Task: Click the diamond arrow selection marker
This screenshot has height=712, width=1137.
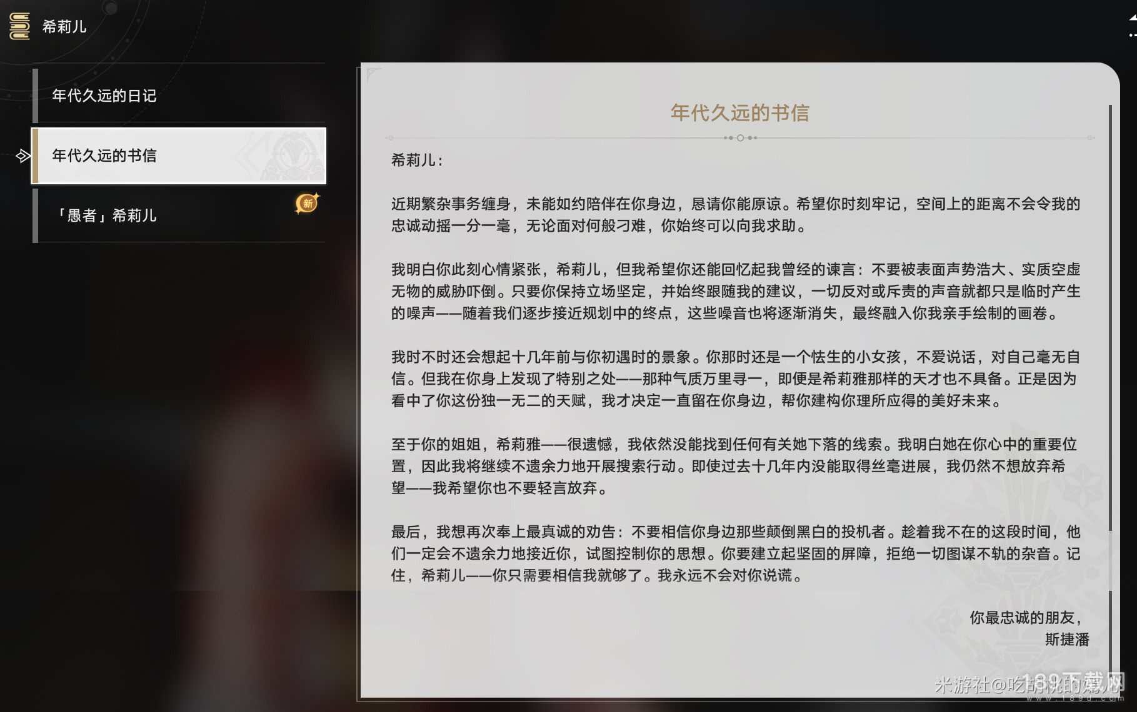Action: point(23,156)
